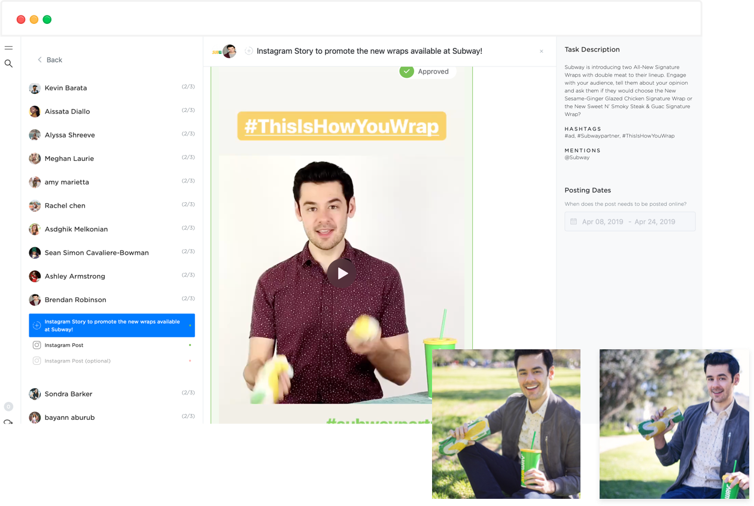
Task: Click the @Subway mention text
Action: click(x=577, y=157)
